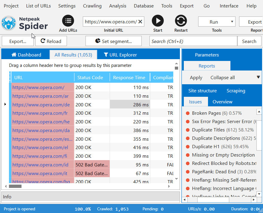Viewport: 263px width, 213px height.
Task: Select Hreflang: Incorrect Language issue
Action: pos(224,189)
